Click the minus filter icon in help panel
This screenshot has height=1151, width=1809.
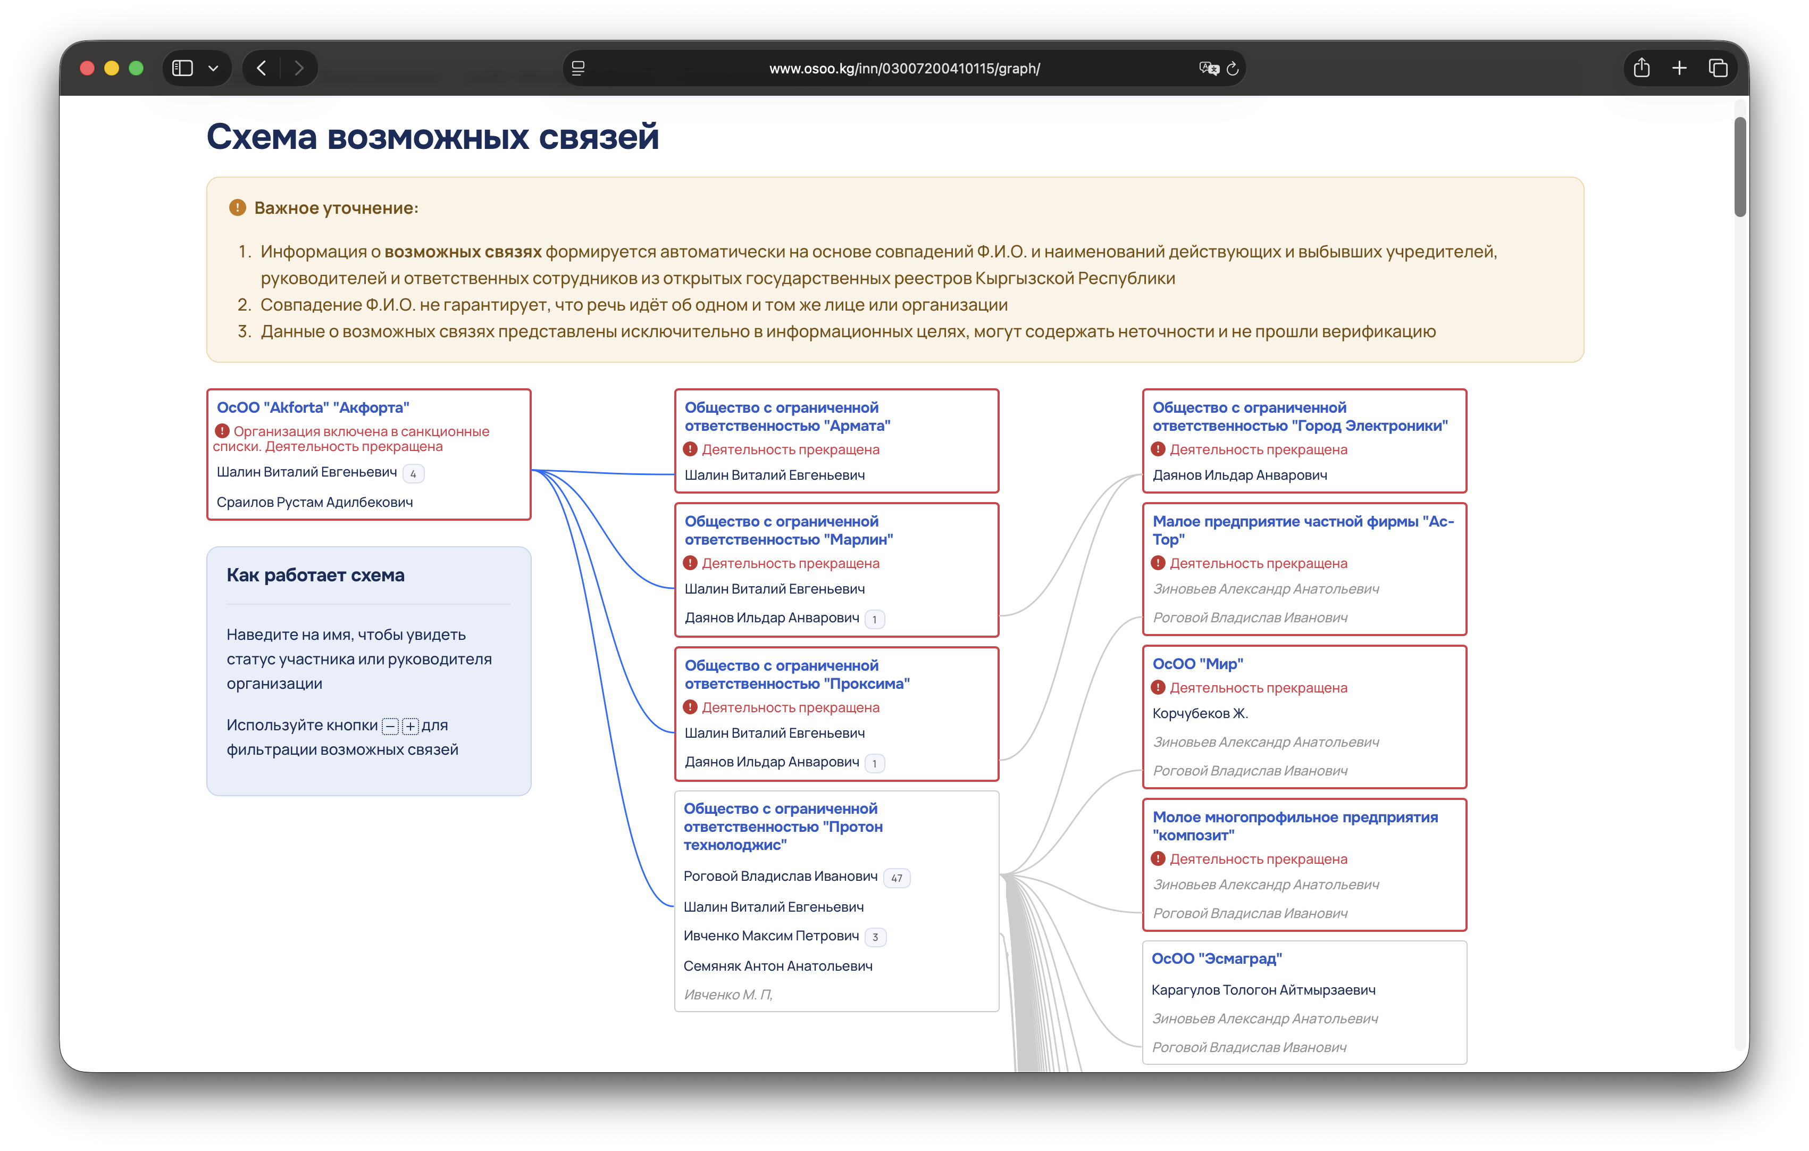click(x=391, y=727)
